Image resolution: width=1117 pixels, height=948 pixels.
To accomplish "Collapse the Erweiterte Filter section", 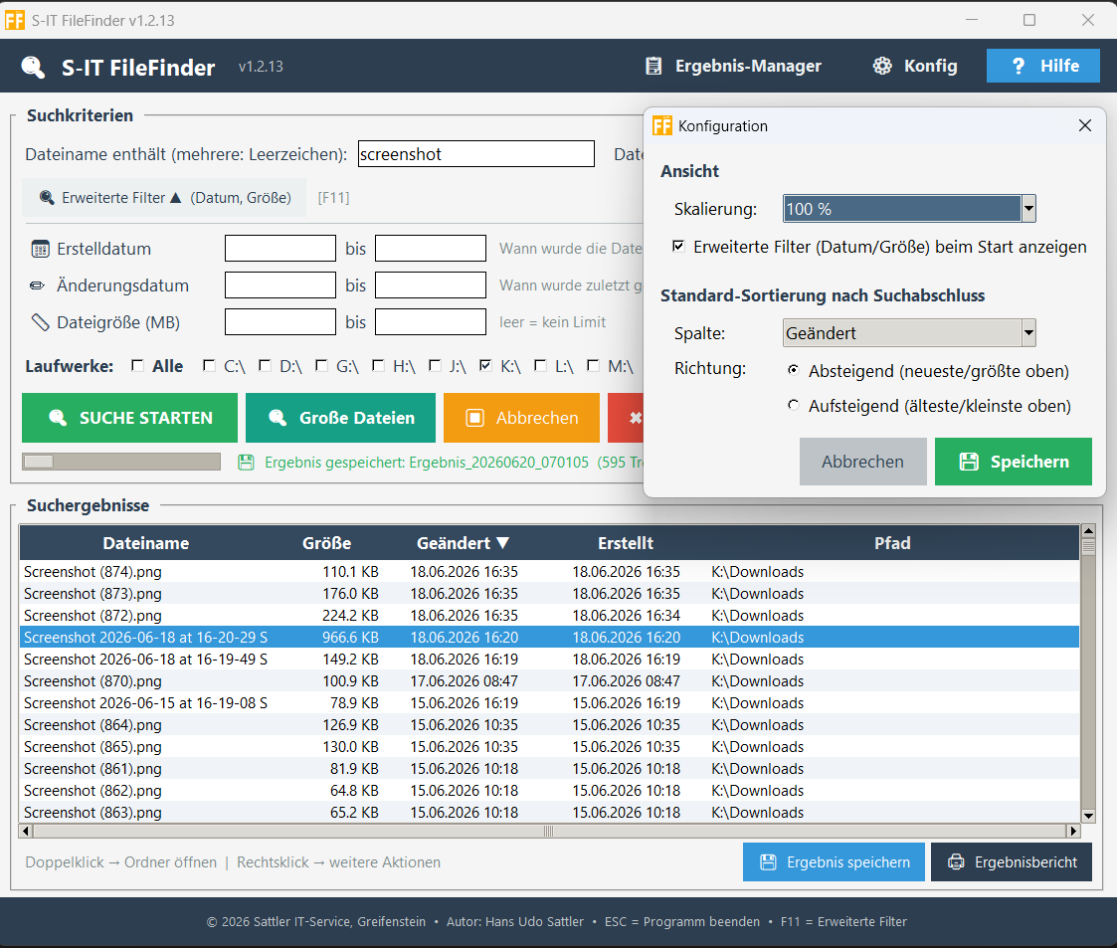I will [164, 198].
